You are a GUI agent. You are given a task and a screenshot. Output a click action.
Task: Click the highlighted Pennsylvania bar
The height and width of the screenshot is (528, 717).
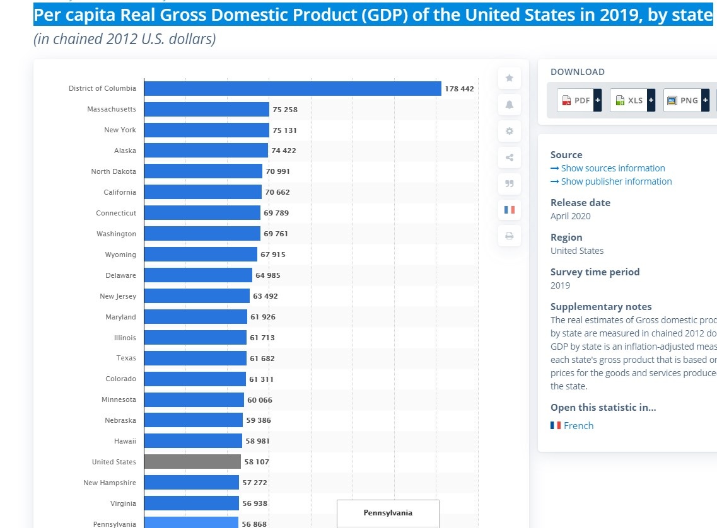tap(191, 523)
